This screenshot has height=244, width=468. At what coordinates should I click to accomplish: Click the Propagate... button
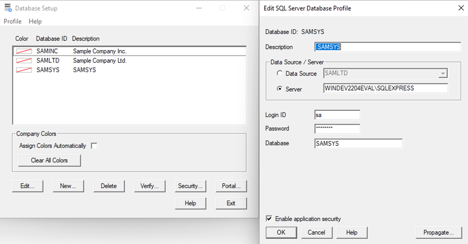click(438, 232)
